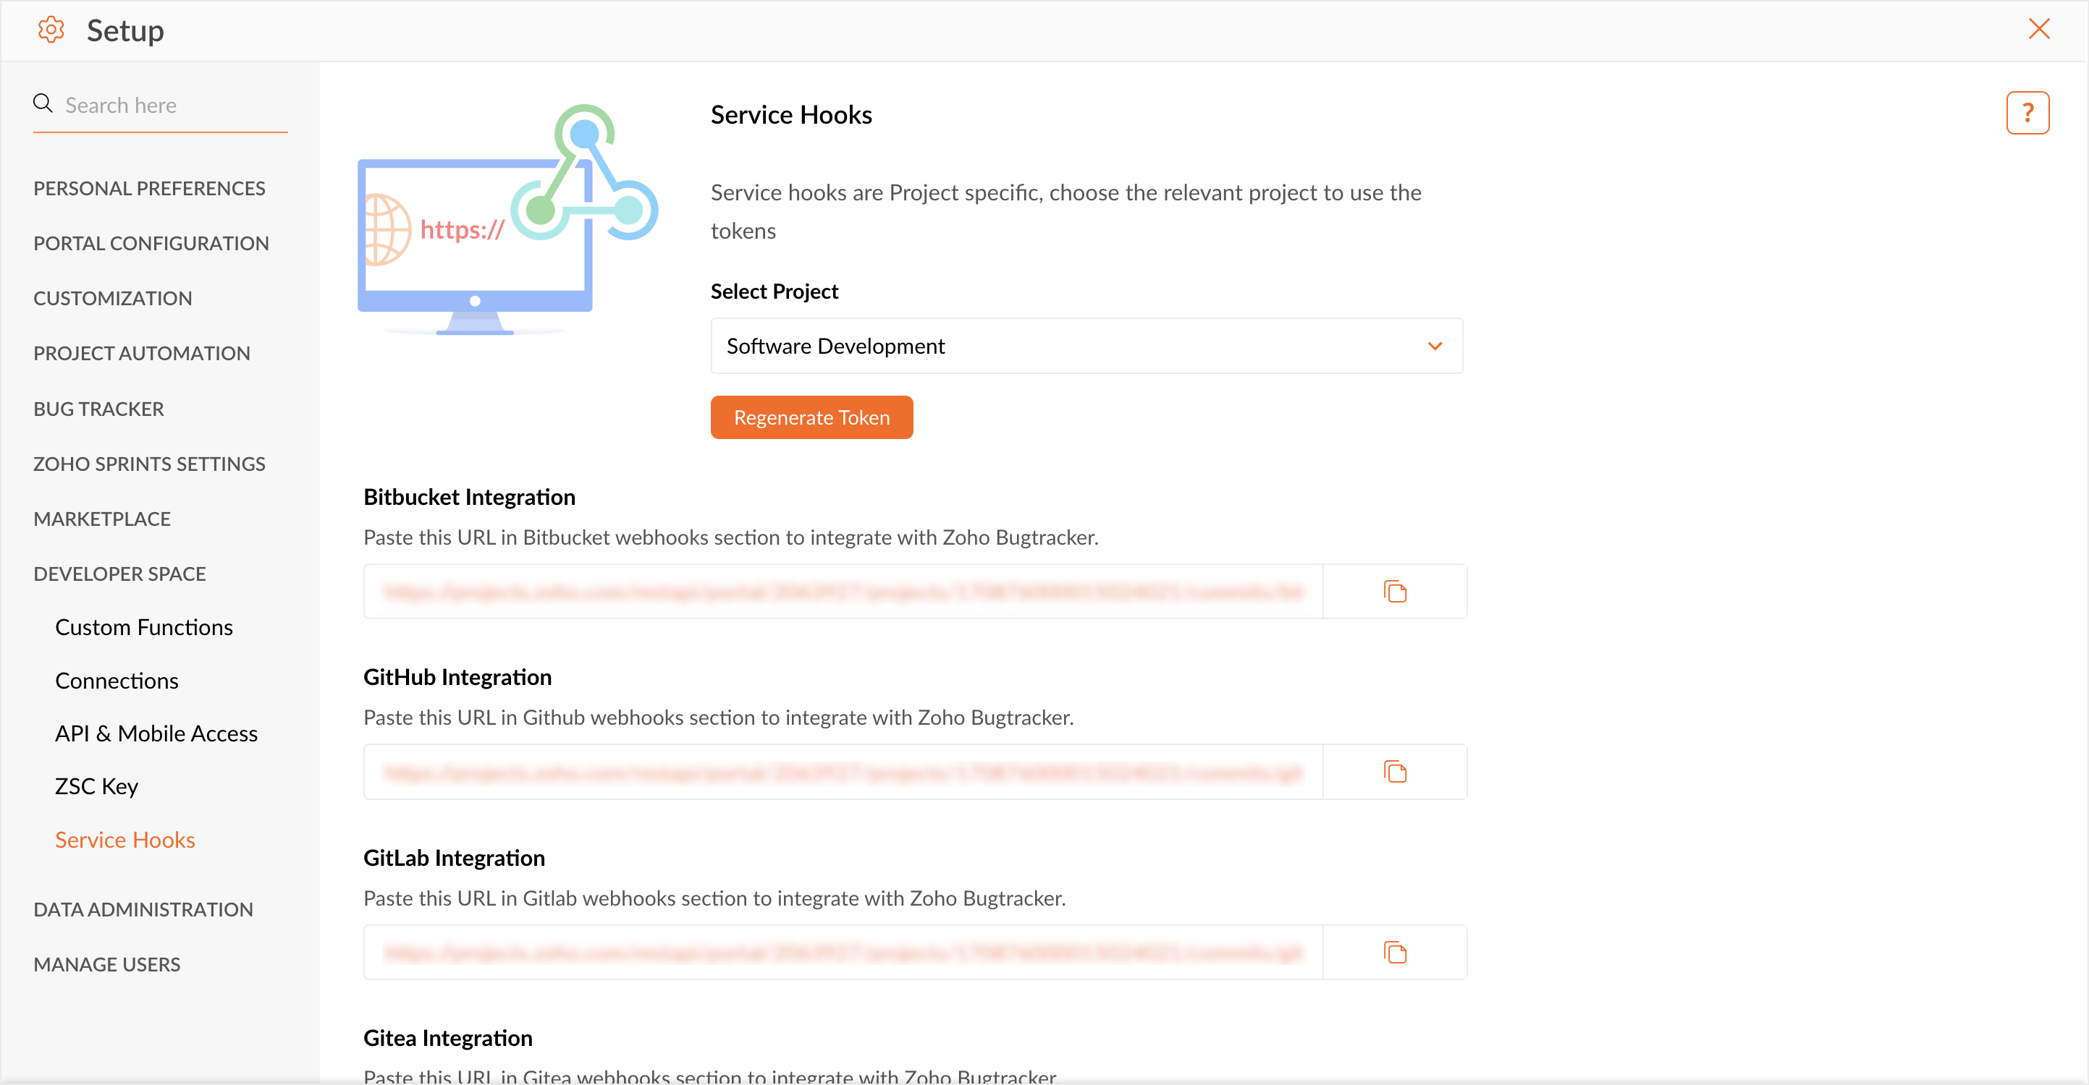
Task: Expand the Personal Preferences section
Action: coord(149,188)
